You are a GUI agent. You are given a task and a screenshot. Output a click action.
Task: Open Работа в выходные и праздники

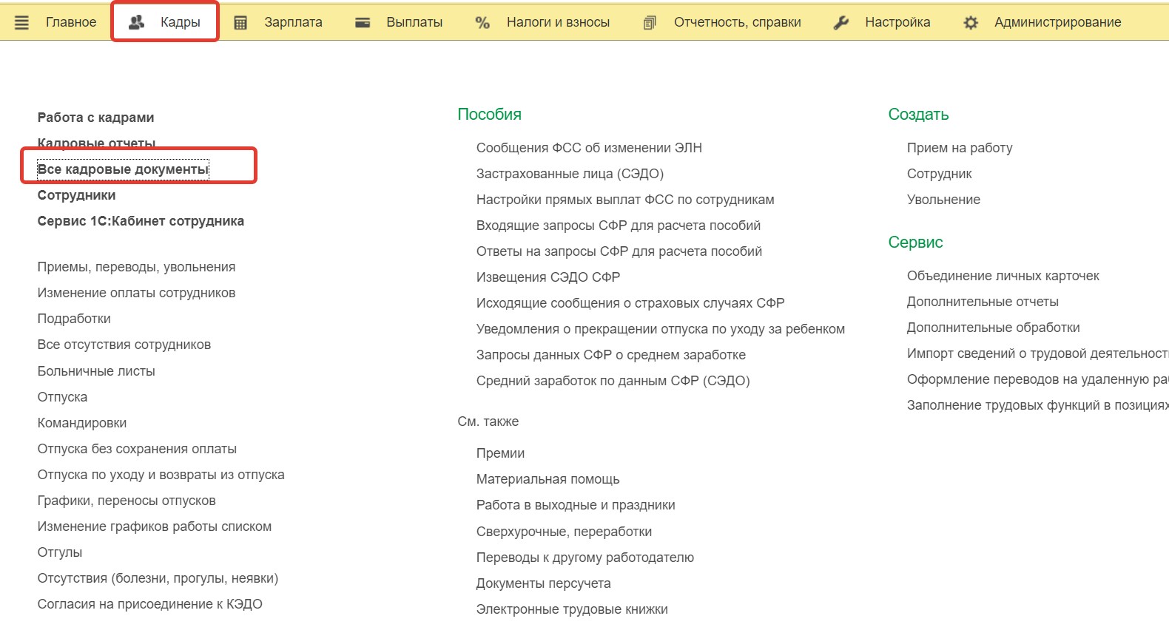point(576,505)
